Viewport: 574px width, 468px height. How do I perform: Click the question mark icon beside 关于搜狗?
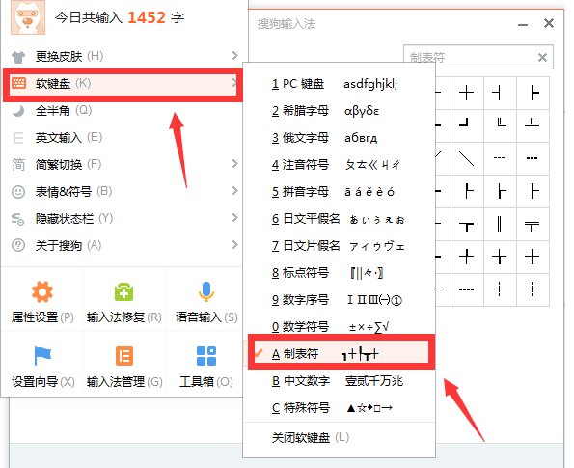(18, 245)
